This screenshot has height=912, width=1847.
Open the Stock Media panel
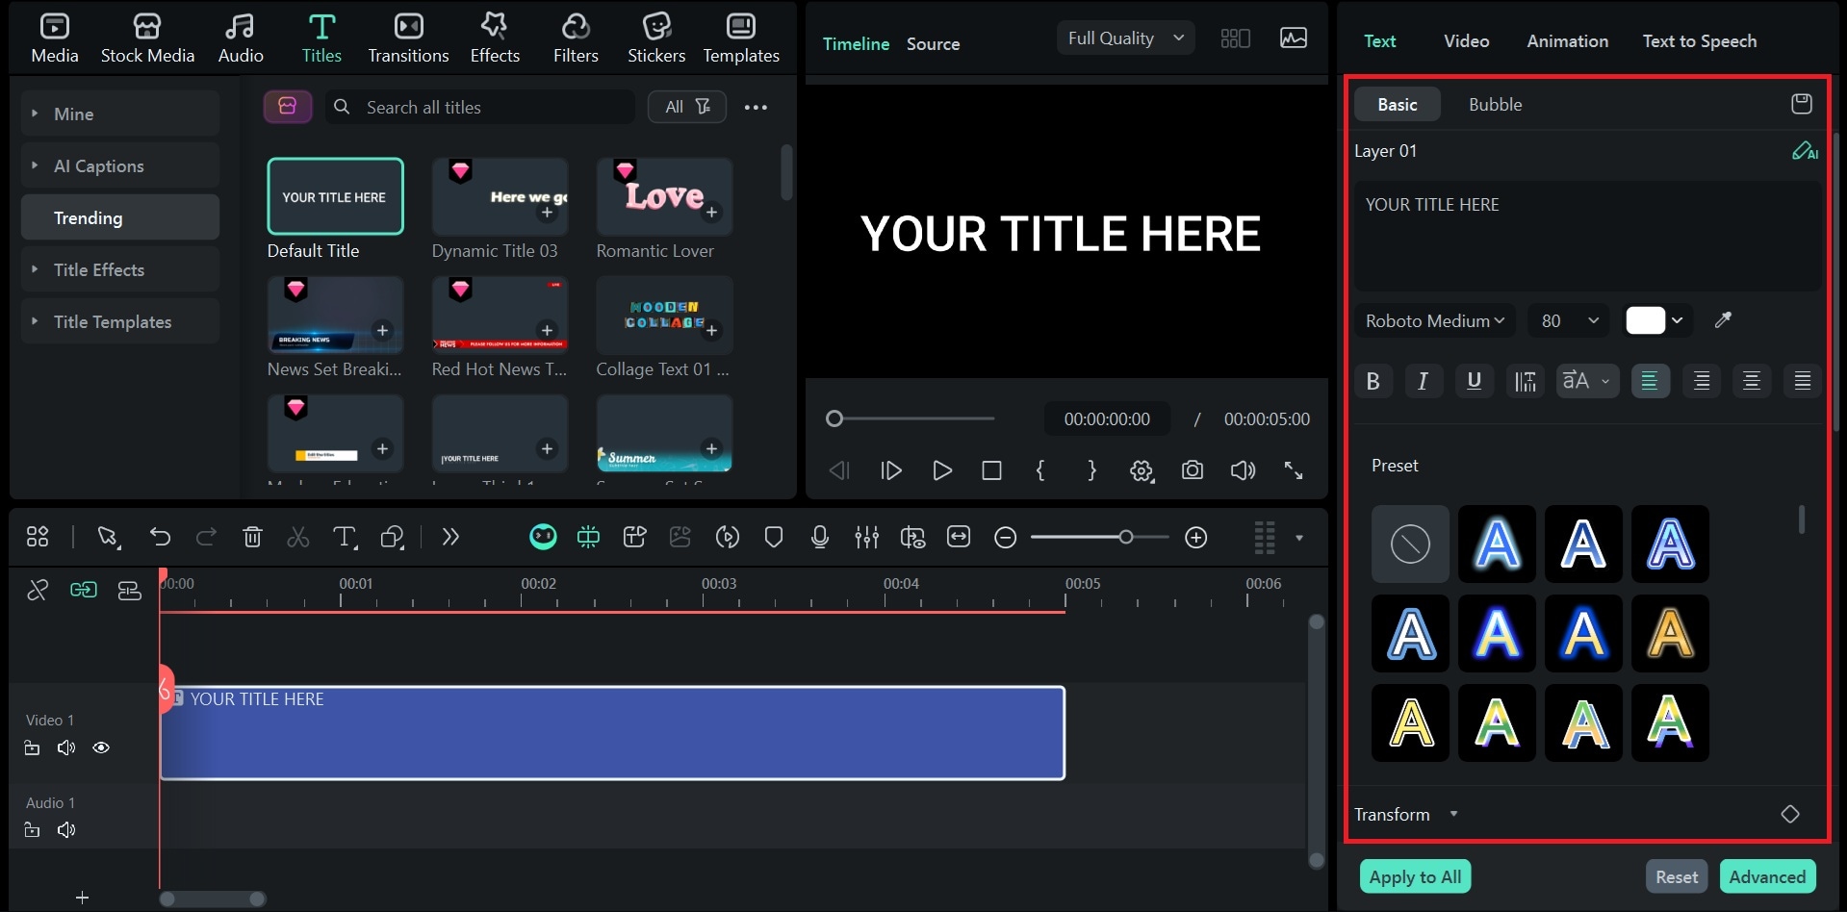pyautogui.click(x=147, y=37)
